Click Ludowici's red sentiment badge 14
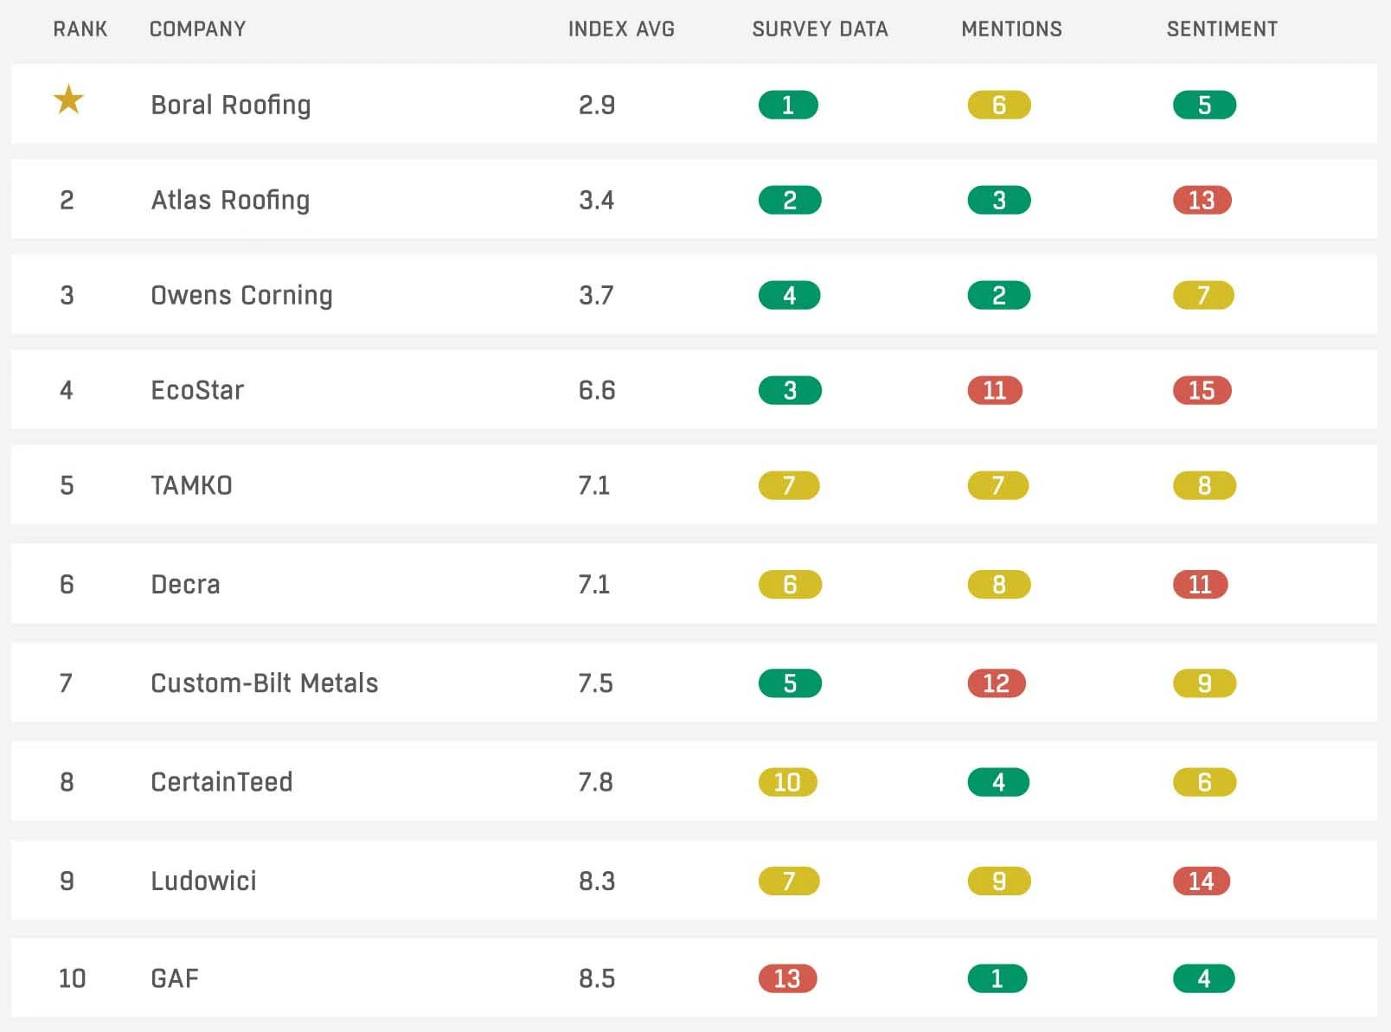1391x1032 pixels. (x=1202, y=881)
